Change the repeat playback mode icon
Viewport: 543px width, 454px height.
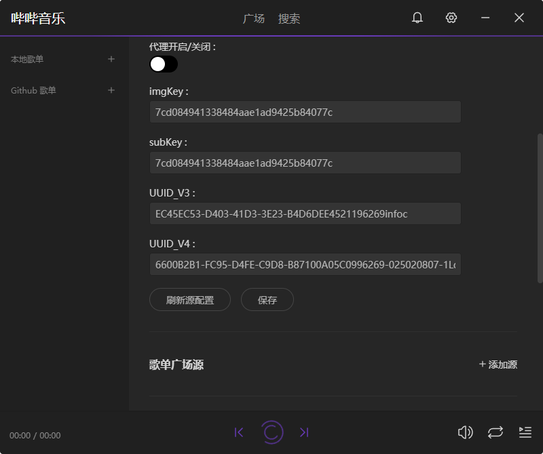[x=495, y=432]
